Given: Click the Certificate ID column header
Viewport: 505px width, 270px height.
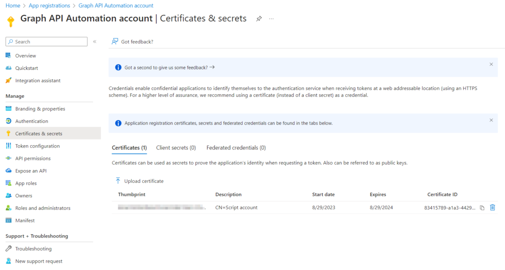Looking at the screenshot, I should tap(442, 195).
